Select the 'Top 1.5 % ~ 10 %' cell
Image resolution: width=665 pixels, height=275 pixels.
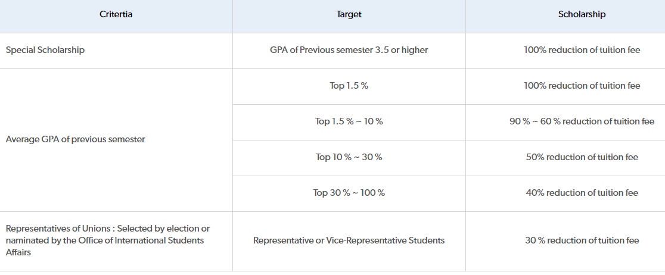tap(349, 121)
